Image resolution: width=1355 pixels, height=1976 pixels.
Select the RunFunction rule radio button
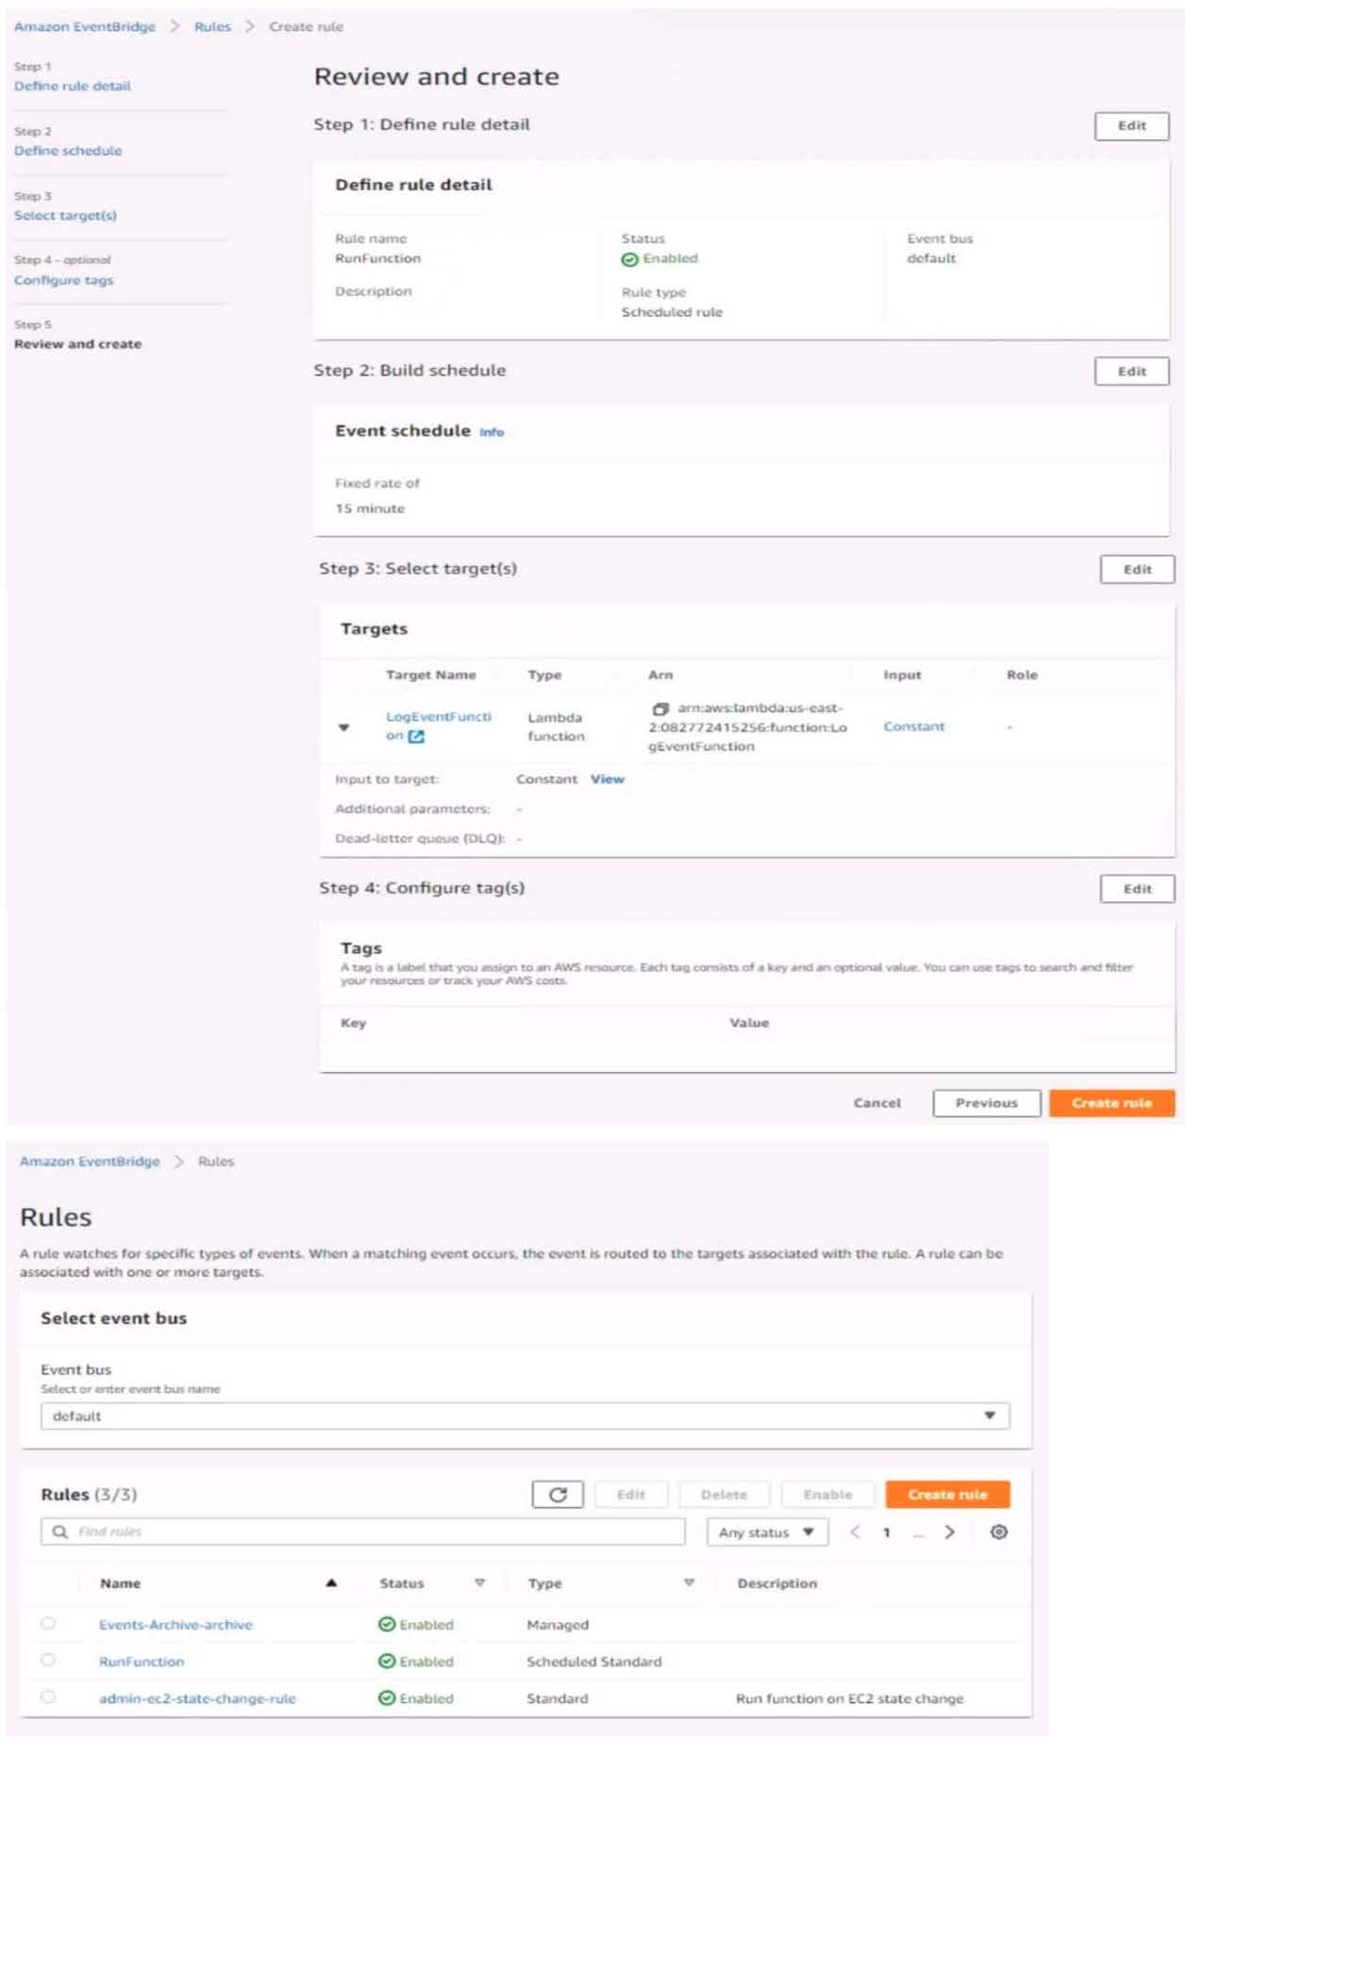point(48,1661)
